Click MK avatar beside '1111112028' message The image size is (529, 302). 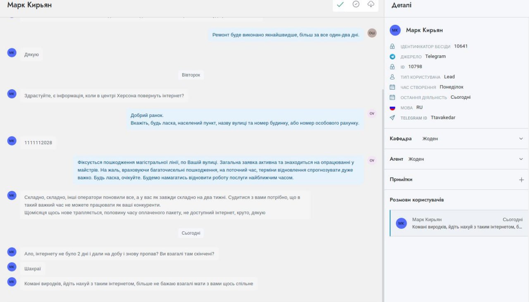coord(12,141)
